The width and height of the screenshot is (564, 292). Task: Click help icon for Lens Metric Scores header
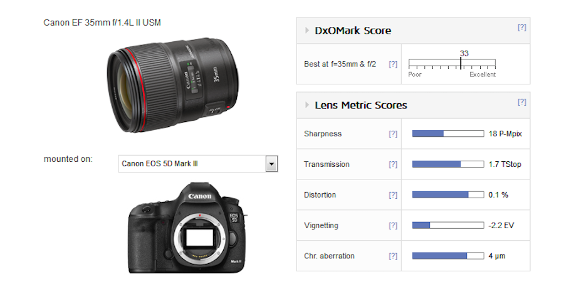[x=521, y=102]
